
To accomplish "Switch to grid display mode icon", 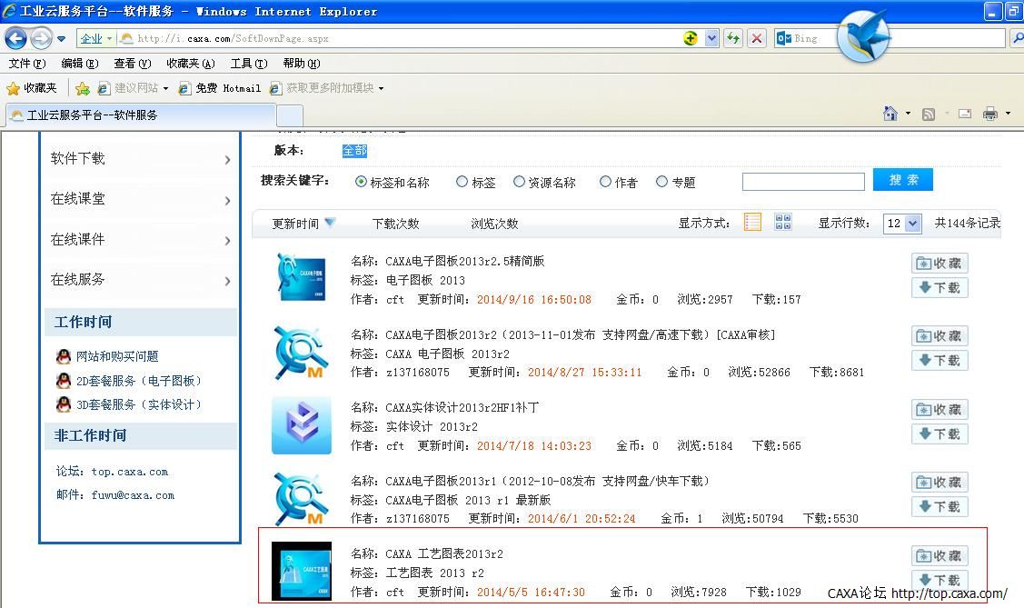I will (x=782, y=223).
